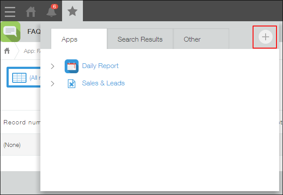Switch to the Apps tab

click(x=69, y=39)
